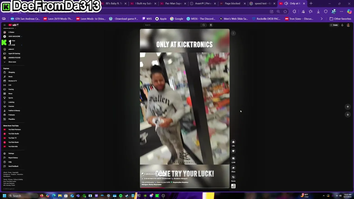Image resolution: width=354 pixels, height=199 pixels.
Task: Open the Short's three-dot more menu
Action: tap(233, 33)
